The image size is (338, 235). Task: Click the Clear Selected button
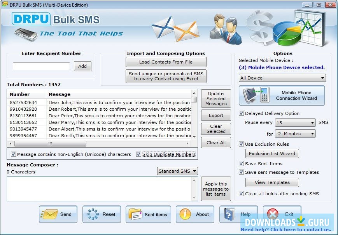(x=216, y=129)
